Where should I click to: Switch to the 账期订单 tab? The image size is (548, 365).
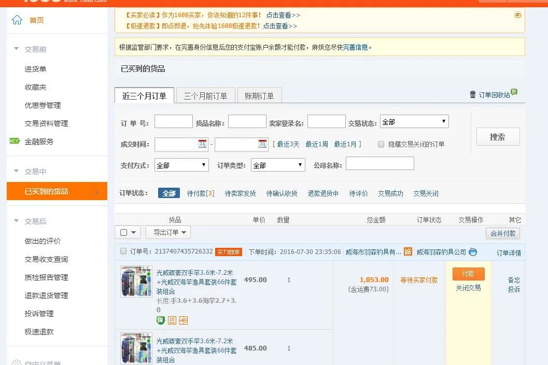(259, 95)
